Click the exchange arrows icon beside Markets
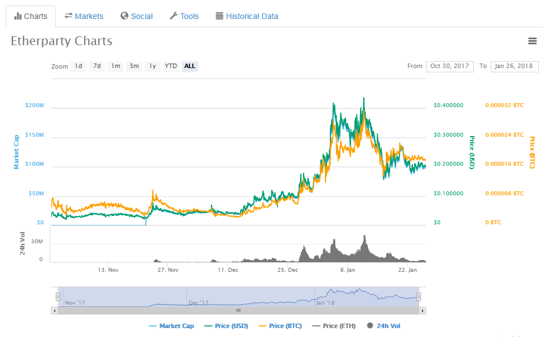This screenshot has height=337, width=547. point(68,16)
